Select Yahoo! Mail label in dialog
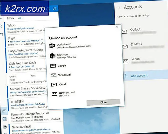Viewport: 168px width, 134px height. pyautogui.click(x=65, y=75)
